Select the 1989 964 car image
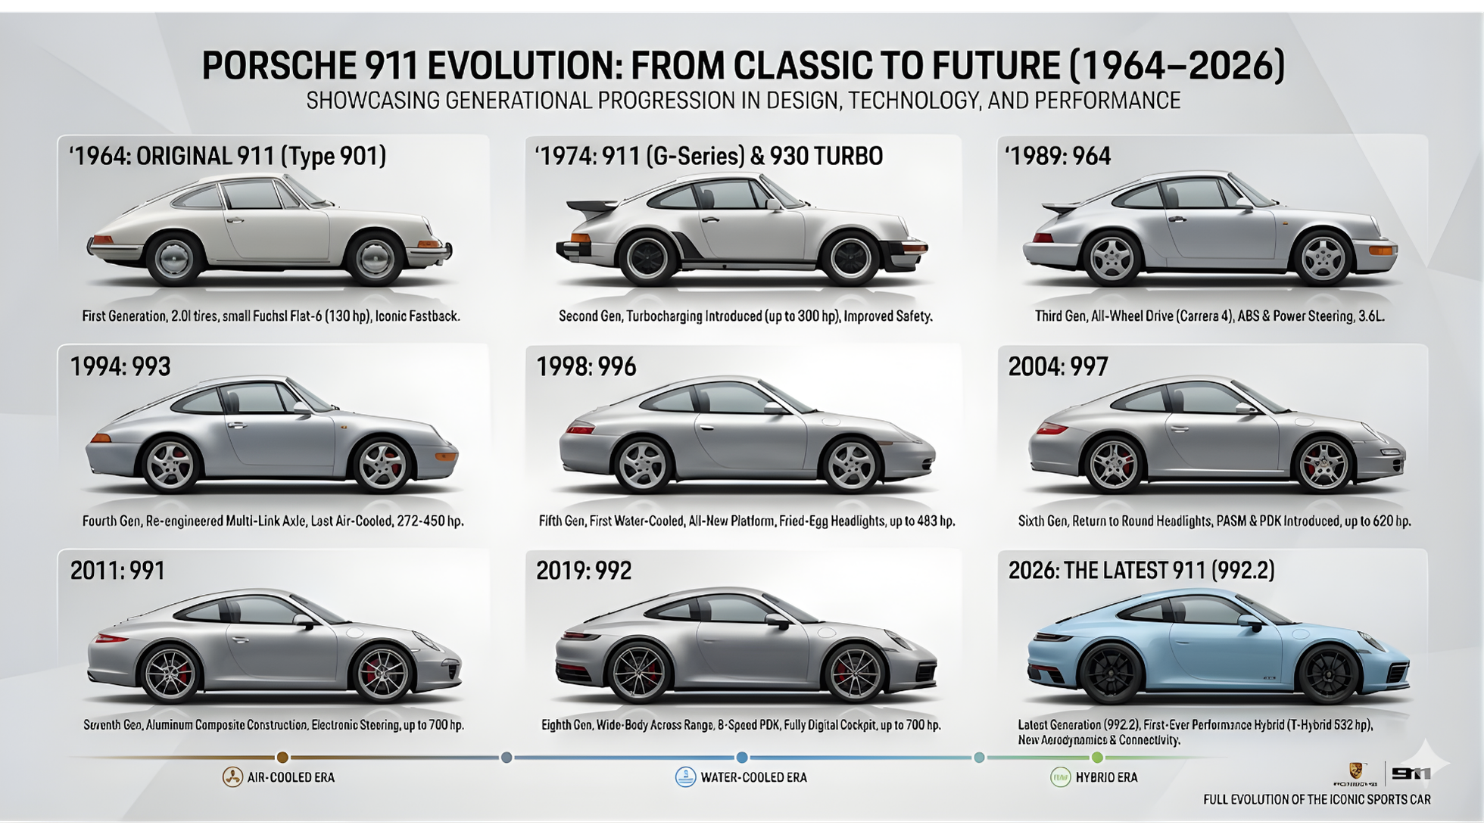 click(1210, 229)
